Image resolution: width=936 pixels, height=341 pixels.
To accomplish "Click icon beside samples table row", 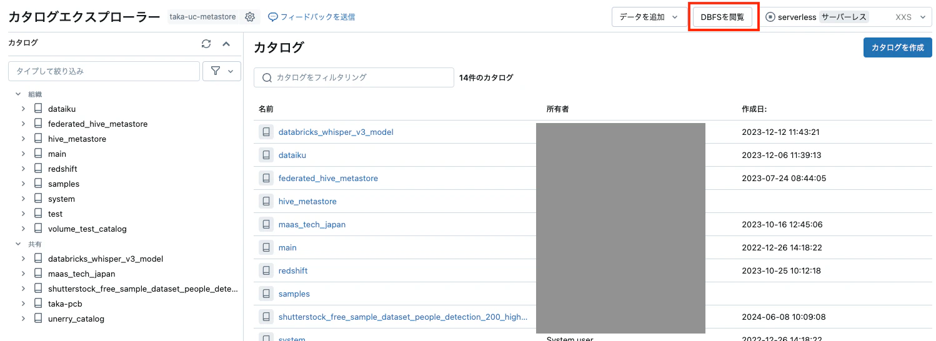I will point(266,294).
